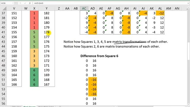Select row 56 header
Viewport: 190px width, 107px height.
click(3, 103)
